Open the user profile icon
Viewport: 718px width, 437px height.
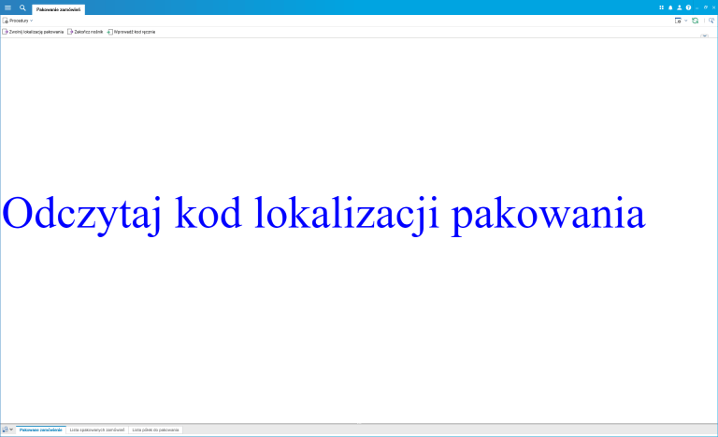click(679, 7)
